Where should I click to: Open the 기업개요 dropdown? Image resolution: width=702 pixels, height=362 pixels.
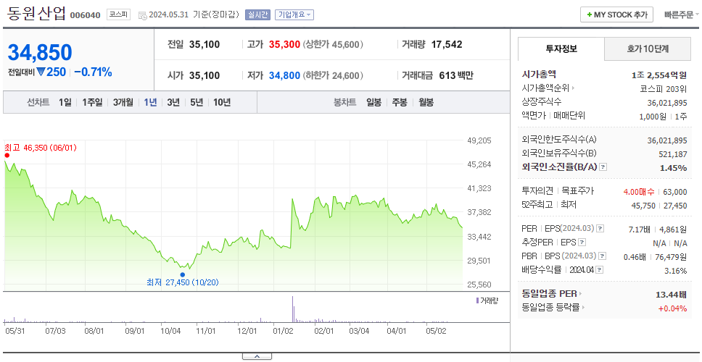(294, 14)
